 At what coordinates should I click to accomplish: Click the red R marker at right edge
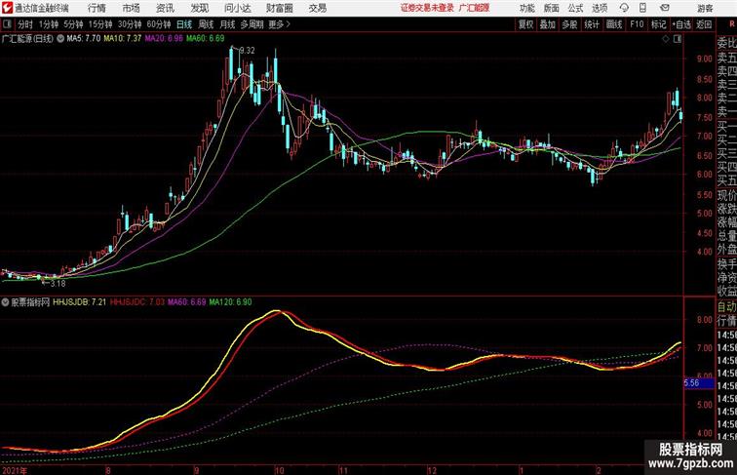tap(732, 24)
